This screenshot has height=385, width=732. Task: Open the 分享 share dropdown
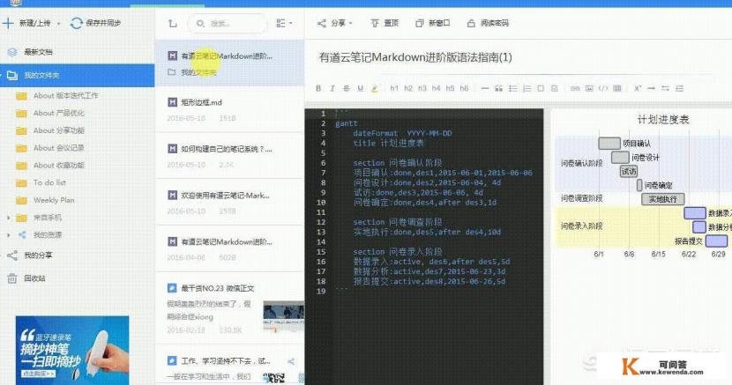[x=335, y=23]
